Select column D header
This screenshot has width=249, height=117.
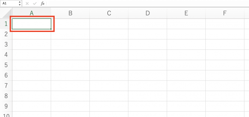click(147, 13)
